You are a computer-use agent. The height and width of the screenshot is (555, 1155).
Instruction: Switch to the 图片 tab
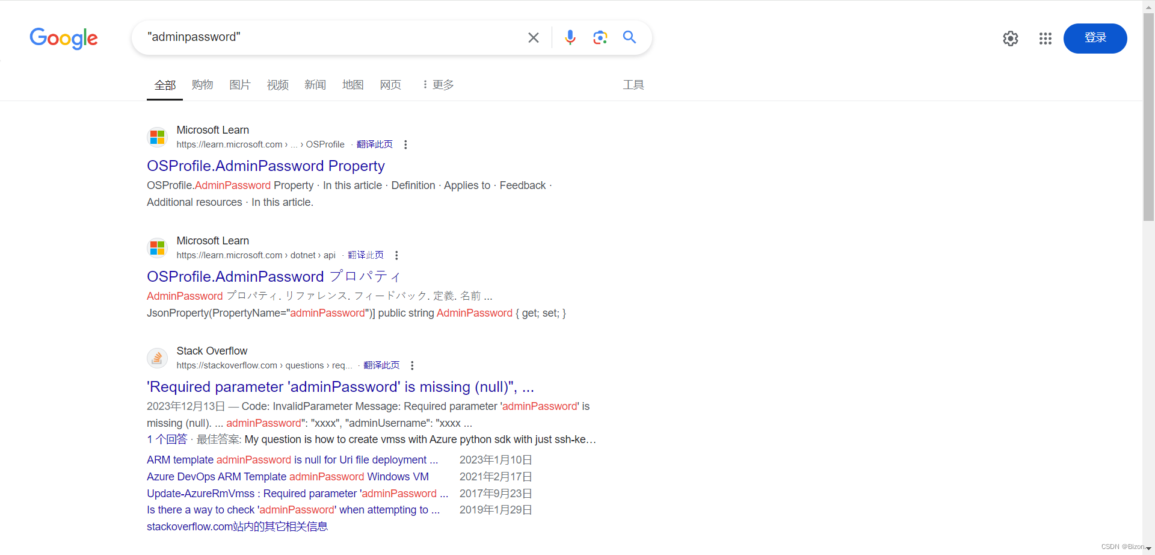[239, 85]
